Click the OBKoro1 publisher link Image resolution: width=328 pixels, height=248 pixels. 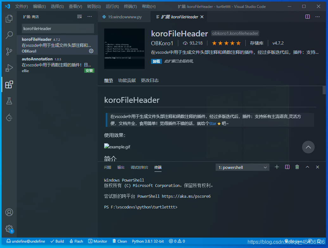[162, 43]
